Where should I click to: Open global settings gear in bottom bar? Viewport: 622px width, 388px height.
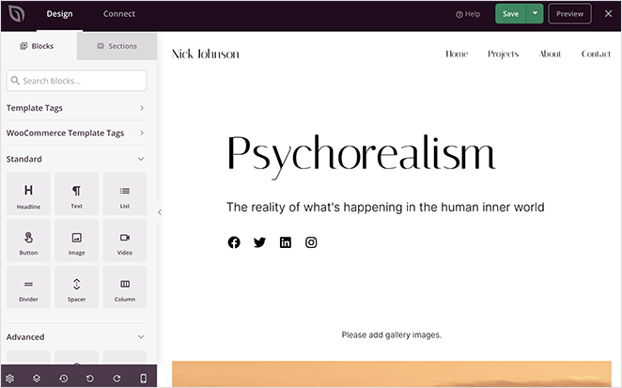coord(10,378)
